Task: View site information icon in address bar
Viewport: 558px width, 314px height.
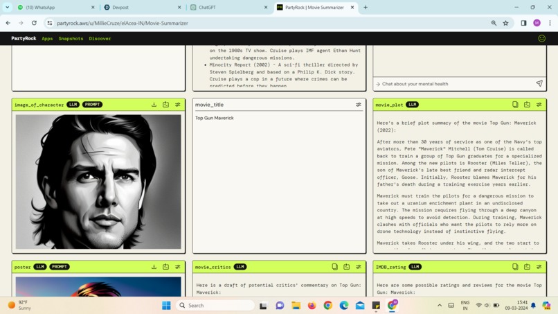Action: pyautogui.click(x=49, y=23)
